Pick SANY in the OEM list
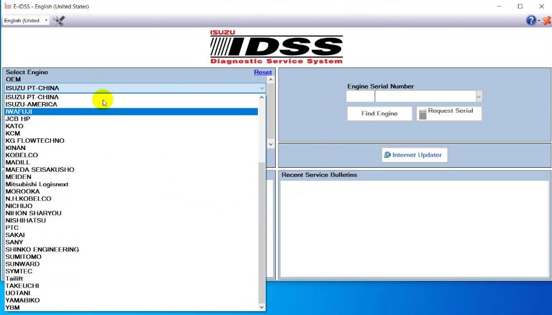 click(x=131, y=242)
